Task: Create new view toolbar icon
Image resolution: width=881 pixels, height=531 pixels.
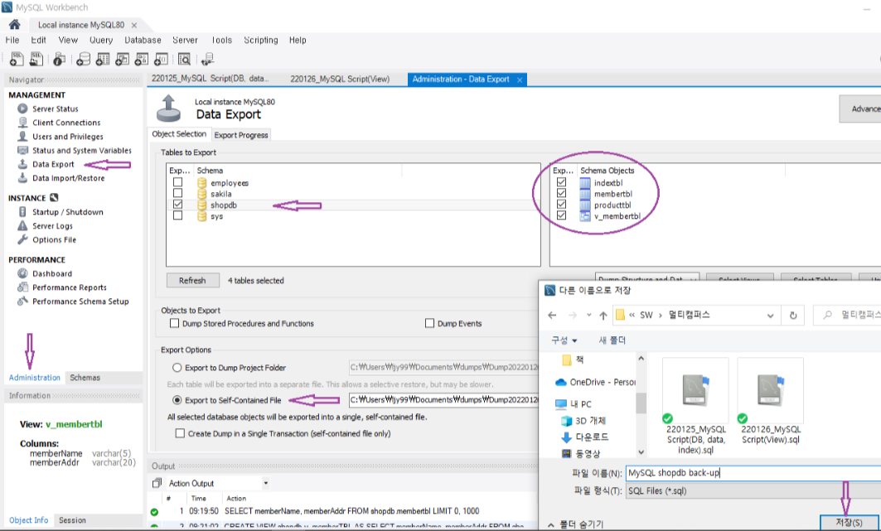Action: (x=122, y=59)
